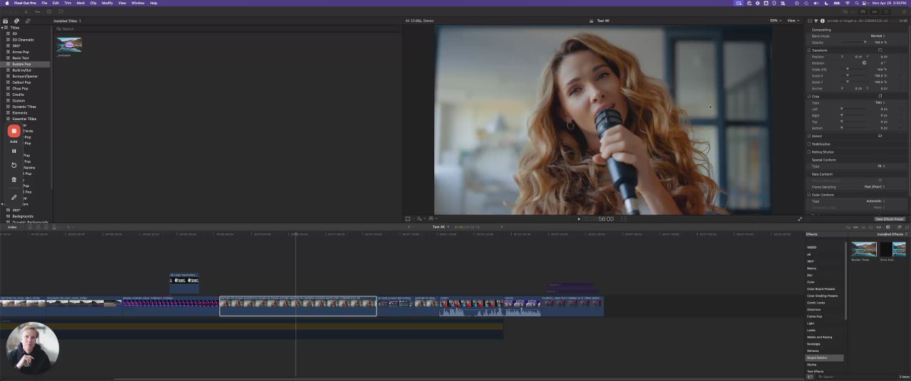Open the annotation pencil tool
Image resolution: width=911 pixels, height=381 pixels.
tap(14, 197)
